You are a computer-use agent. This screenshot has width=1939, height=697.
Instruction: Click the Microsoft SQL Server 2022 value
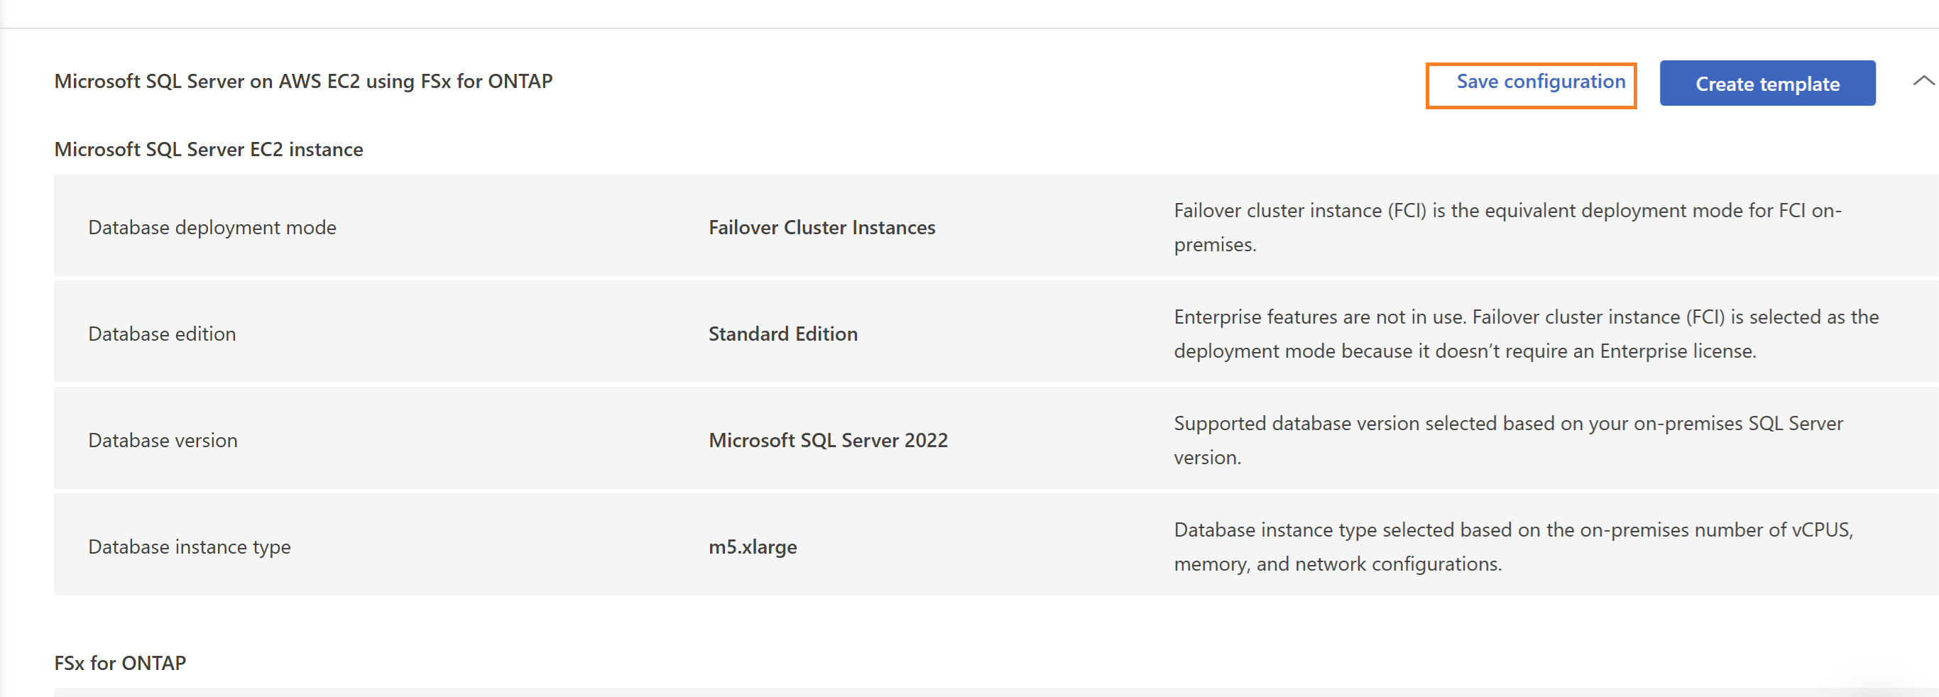point(828,440)
